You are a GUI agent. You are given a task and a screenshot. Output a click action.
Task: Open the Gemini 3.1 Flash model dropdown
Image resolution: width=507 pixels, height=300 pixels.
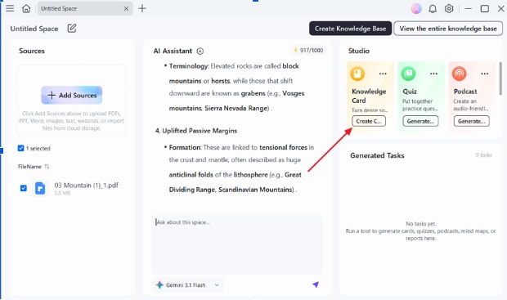[188, 284]
